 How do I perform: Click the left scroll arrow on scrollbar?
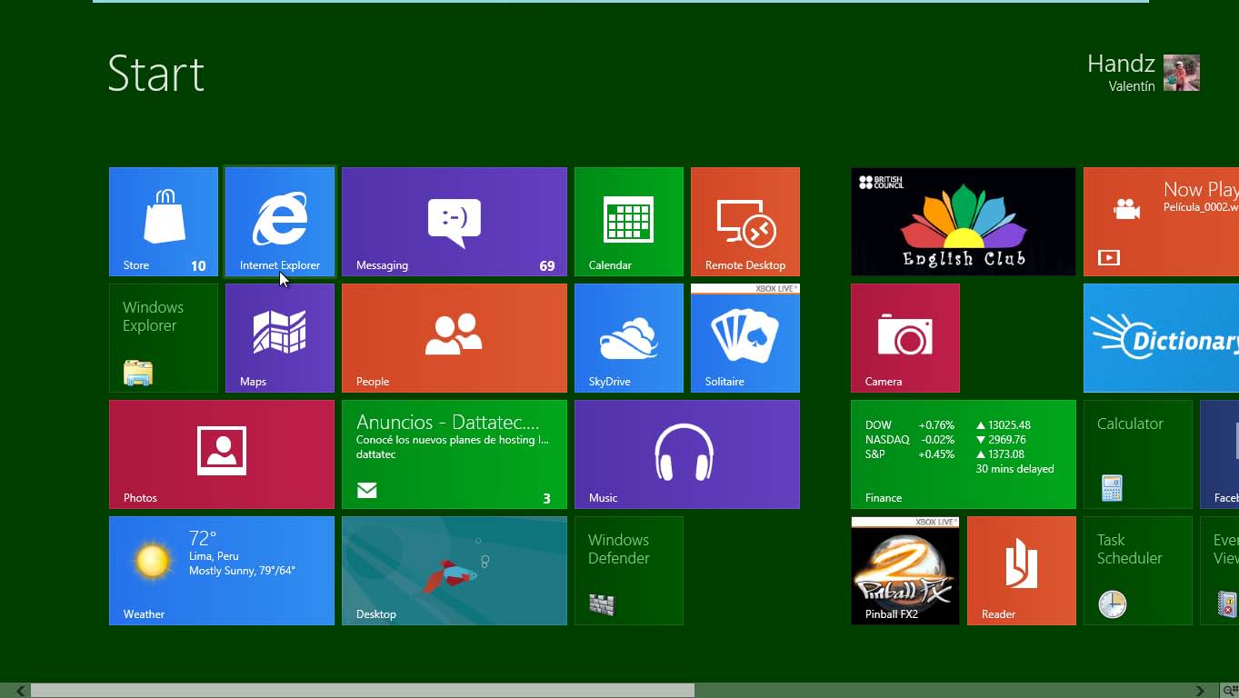point(20,691)
